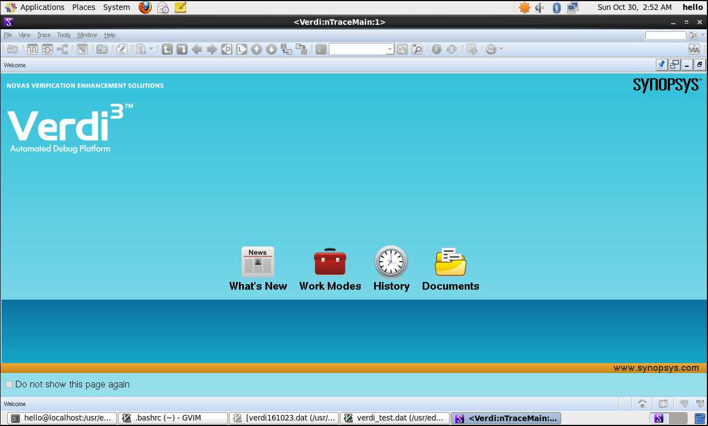Viewport: 708px width, 426px height.
Task: Click the edit source pencil icon
Action: point(122,49)
